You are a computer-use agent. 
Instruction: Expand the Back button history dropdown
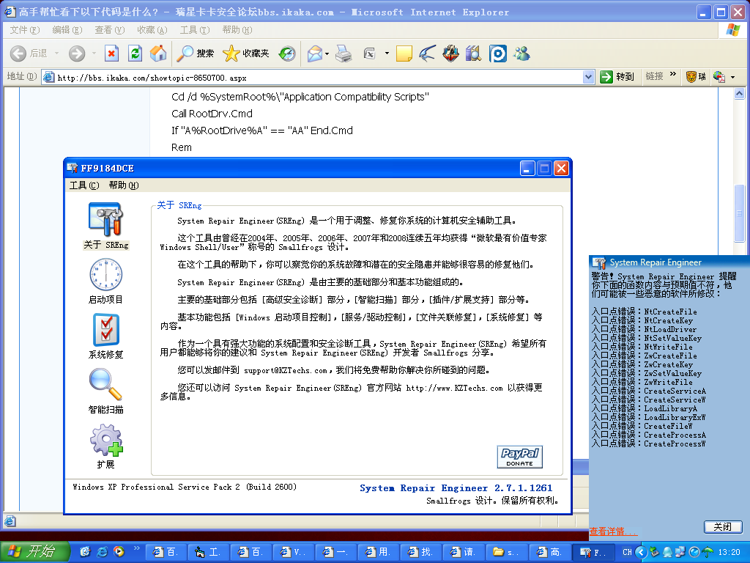56,53
